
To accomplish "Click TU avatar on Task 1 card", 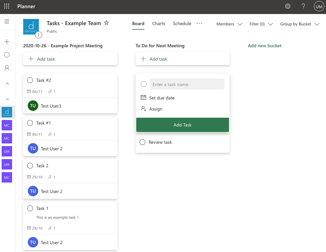I will [33, 242].
